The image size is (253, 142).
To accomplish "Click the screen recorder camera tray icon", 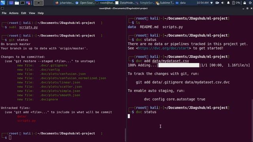I will coord(217,3).
